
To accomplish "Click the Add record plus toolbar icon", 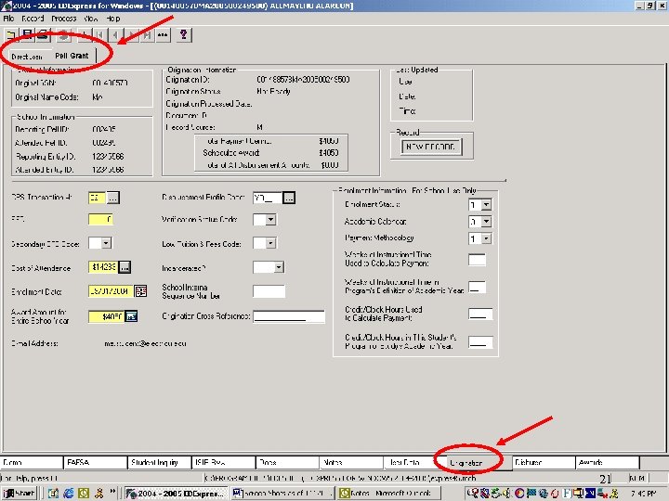I will click(84, 35).
